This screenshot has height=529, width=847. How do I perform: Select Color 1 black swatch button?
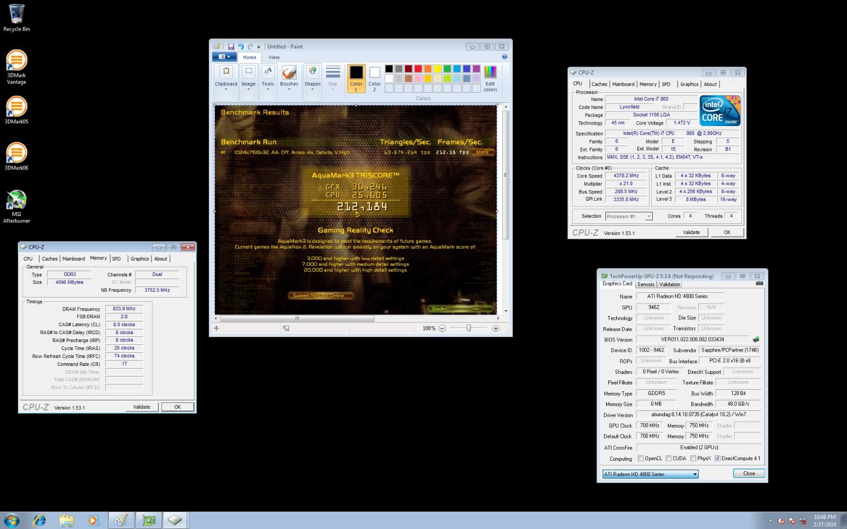coord(356,78)
